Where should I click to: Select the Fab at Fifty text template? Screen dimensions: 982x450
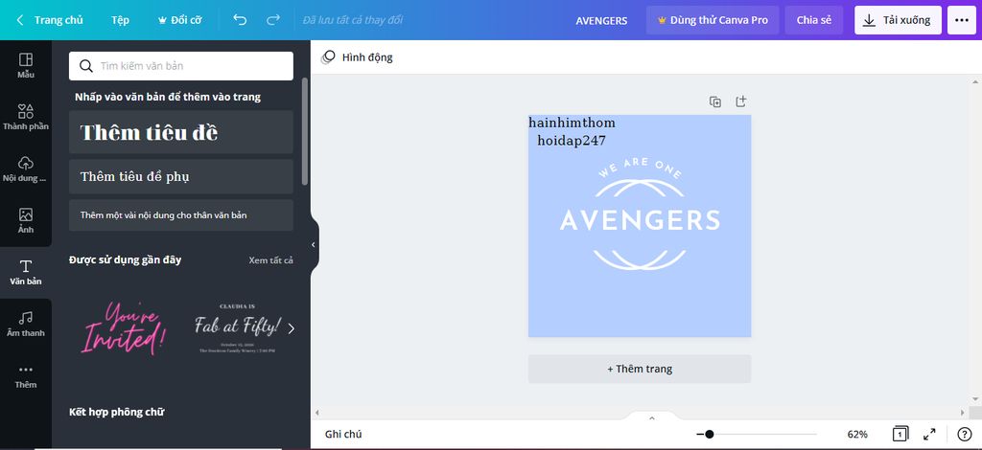tap(238, 328)
